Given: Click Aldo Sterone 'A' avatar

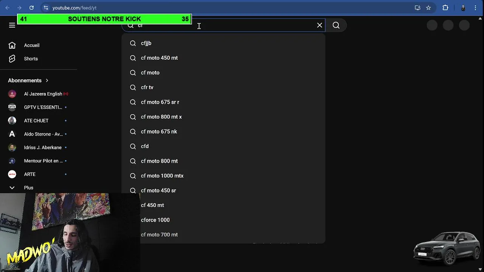Looking at the screenshot, I should (12, 134).
